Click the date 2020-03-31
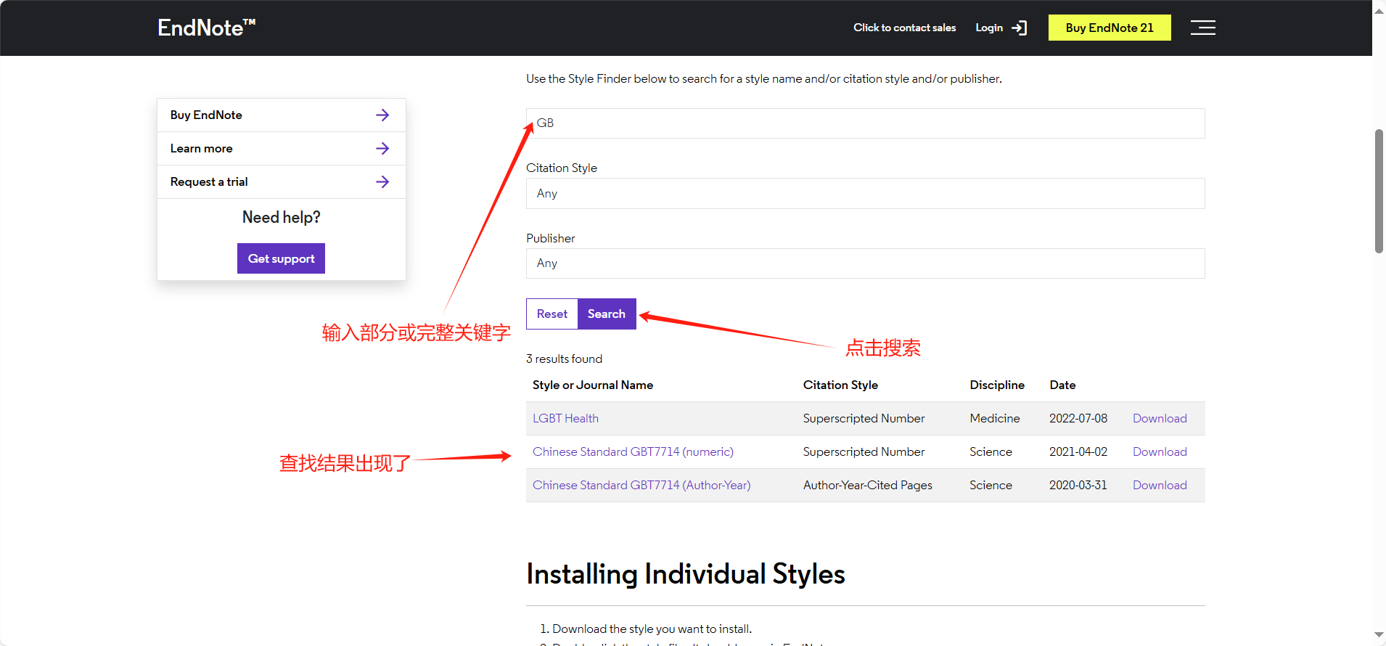The width and height of the screenshot is (1386, 646). click(1078, 485)
